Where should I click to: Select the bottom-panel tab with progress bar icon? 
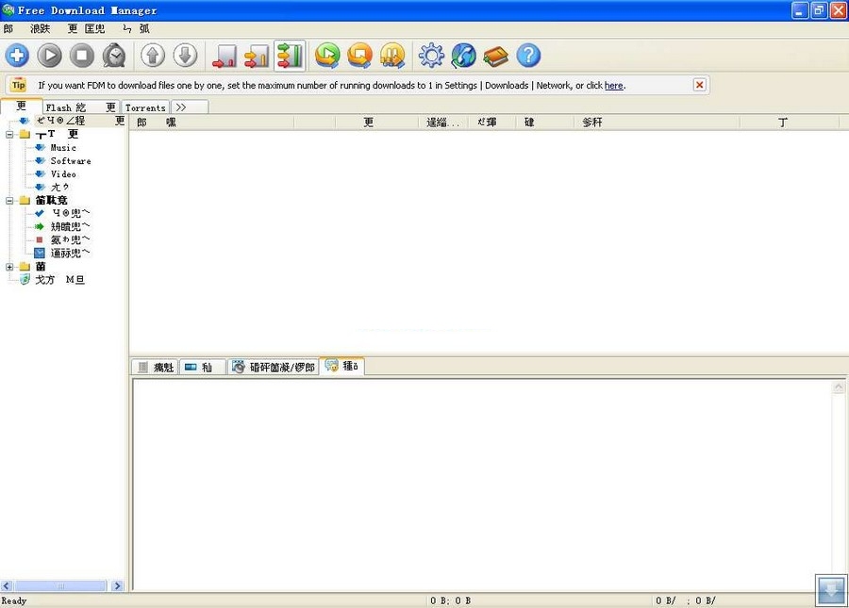click(x=203, y=368)
